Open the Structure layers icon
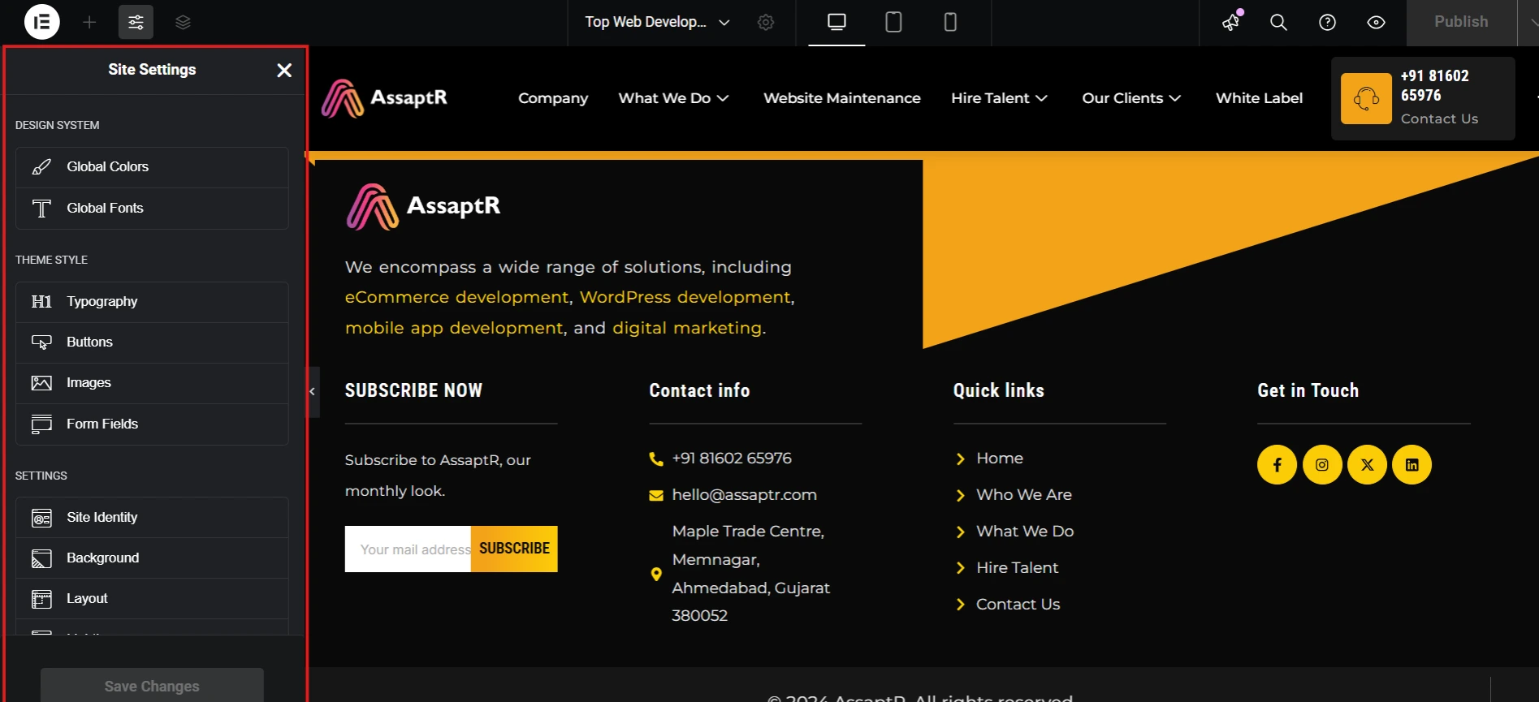Screen dimensions: 1539x702 coord(183,22)
